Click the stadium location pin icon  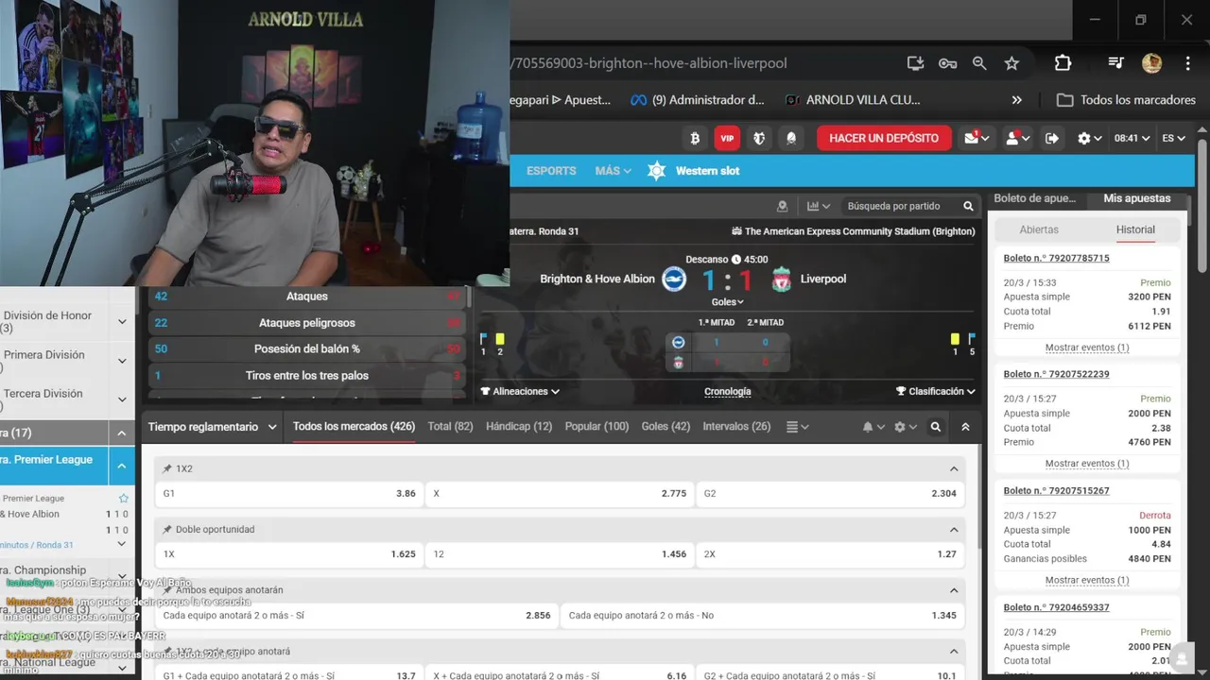click(x=782, y=206)
